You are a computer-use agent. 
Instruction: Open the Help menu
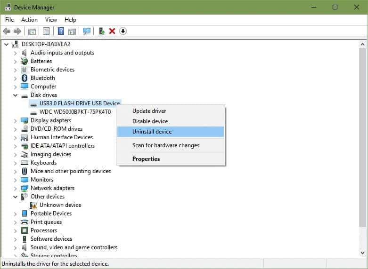tap(70, 20)
